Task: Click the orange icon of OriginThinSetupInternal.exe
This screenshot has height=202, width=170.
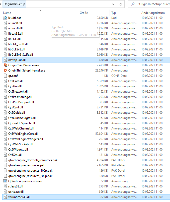Action: (x=5, y=71)
